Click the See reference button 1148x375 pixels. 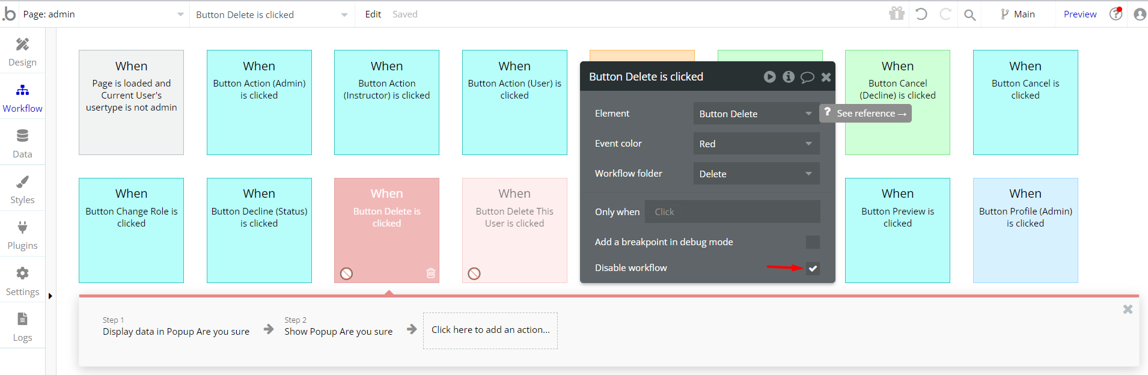click(x=866, y=114)
